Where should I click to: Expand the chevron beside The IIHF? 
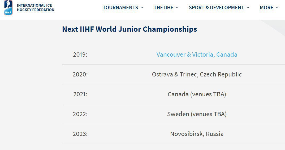(x=177, y=8)
